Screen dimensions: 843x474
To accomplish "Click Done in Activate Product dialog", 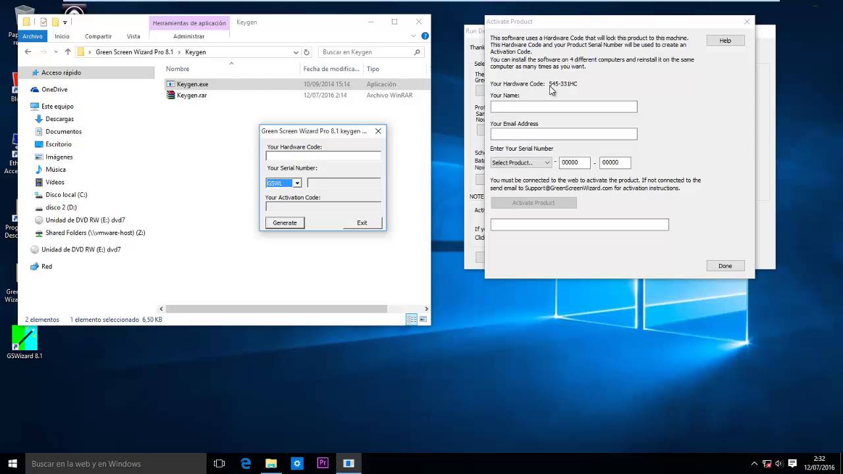I will pos(725,266).
